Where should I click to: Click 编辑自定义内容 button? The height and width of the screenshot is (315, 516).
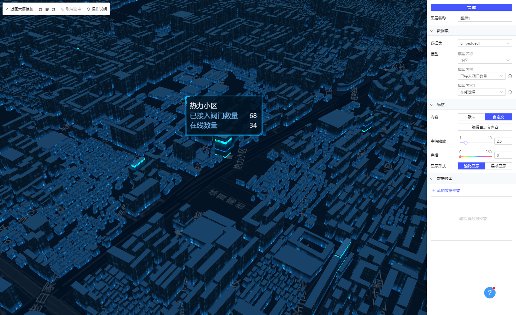pyautogui.click(x=485, y=127)
